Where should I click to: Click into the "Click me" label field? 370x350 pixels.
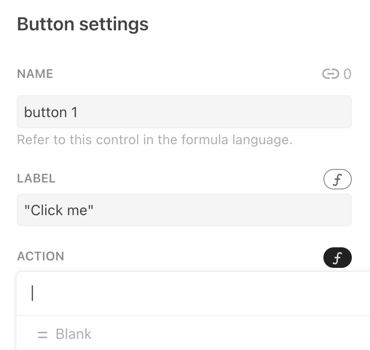coord(184,210)
